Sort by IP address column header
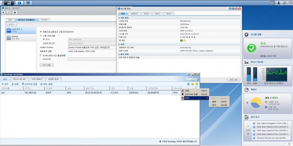 click(x=34, y=88)
